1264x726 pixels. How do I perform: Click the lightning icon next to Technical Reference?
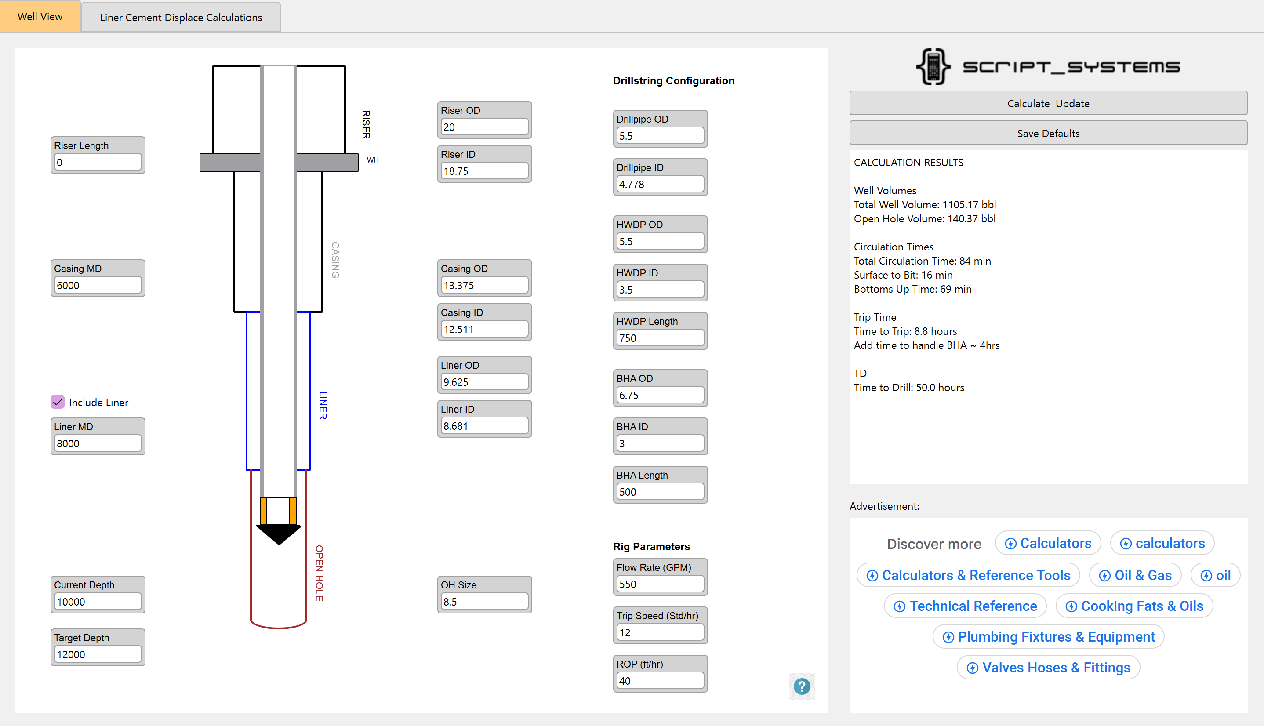click(900, 606)
